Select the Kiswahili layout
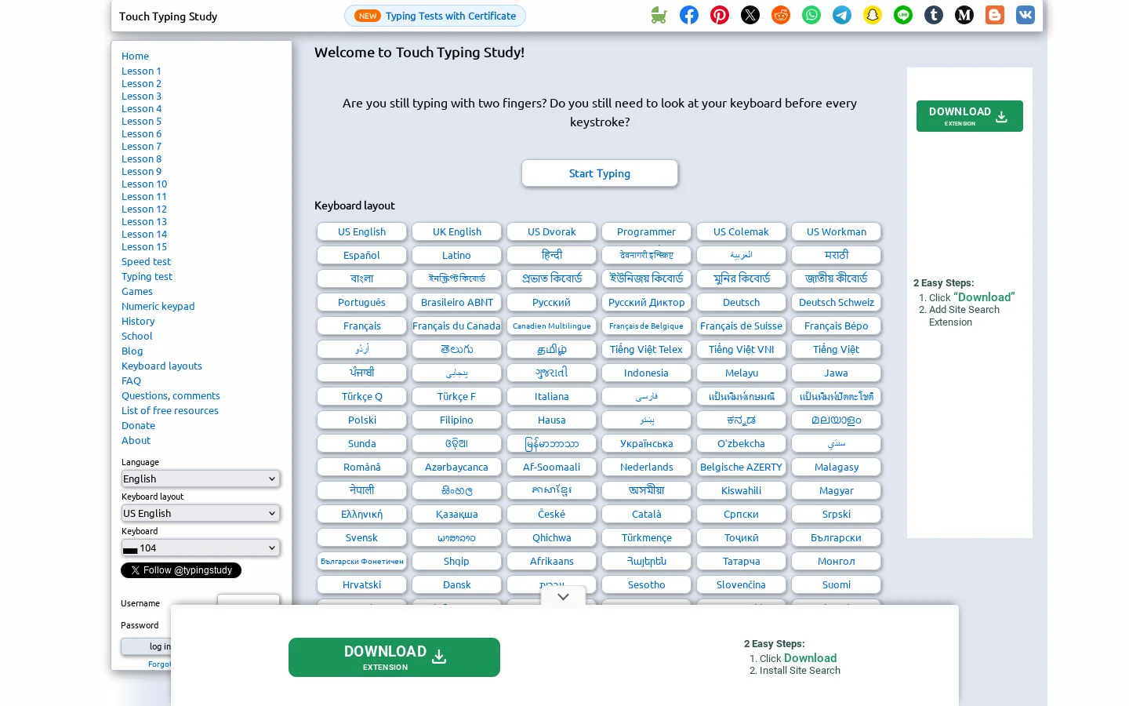 click(741, 490)
